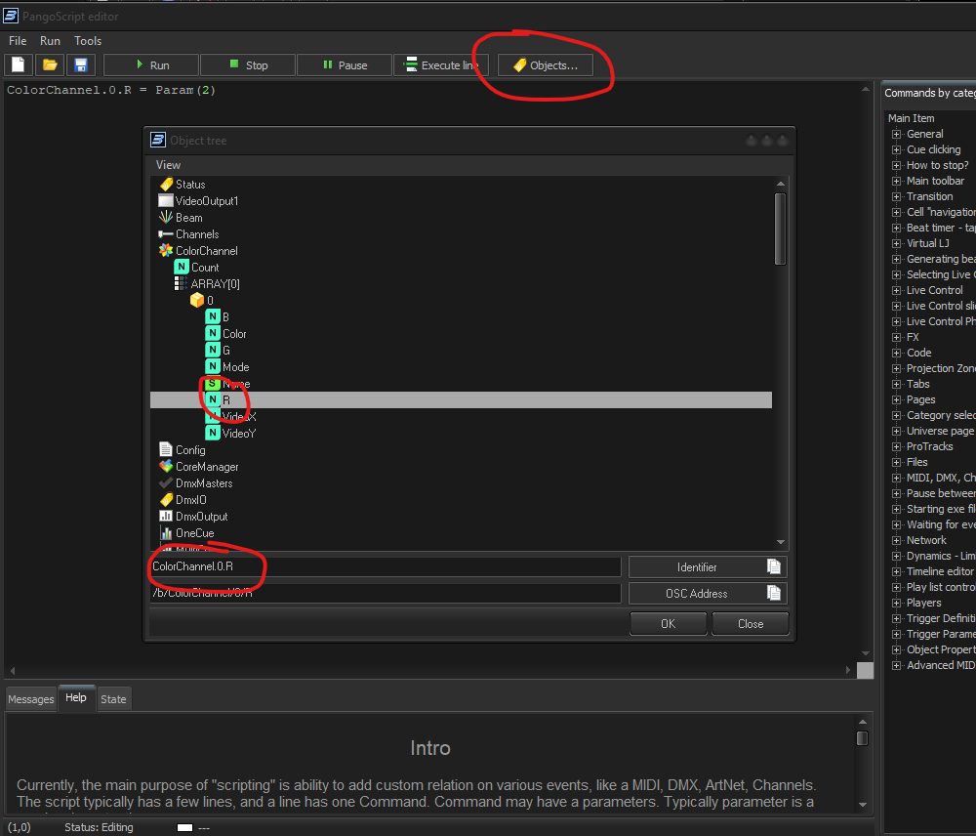Screen dimensions: 976x836
Task: Open script folder icon in toolbar
Action: (x=50, y=64)
